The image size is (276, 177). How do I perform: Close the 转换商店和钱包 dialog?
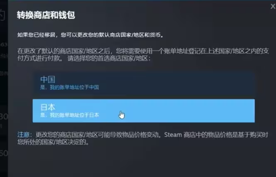[273, 7]
